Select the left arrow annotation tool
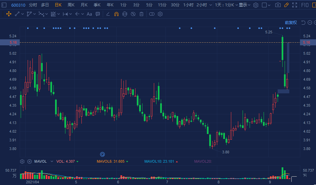The width and height of the screenshot is (316, 185). click(x=77, y=14)
